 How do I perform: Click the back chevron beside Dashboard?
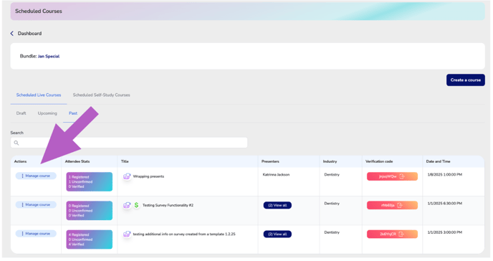12,33
